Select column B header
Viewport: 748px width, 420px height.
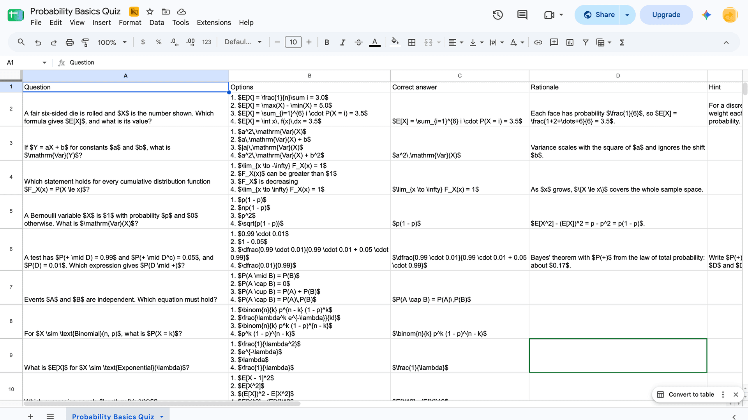[310, 76]
